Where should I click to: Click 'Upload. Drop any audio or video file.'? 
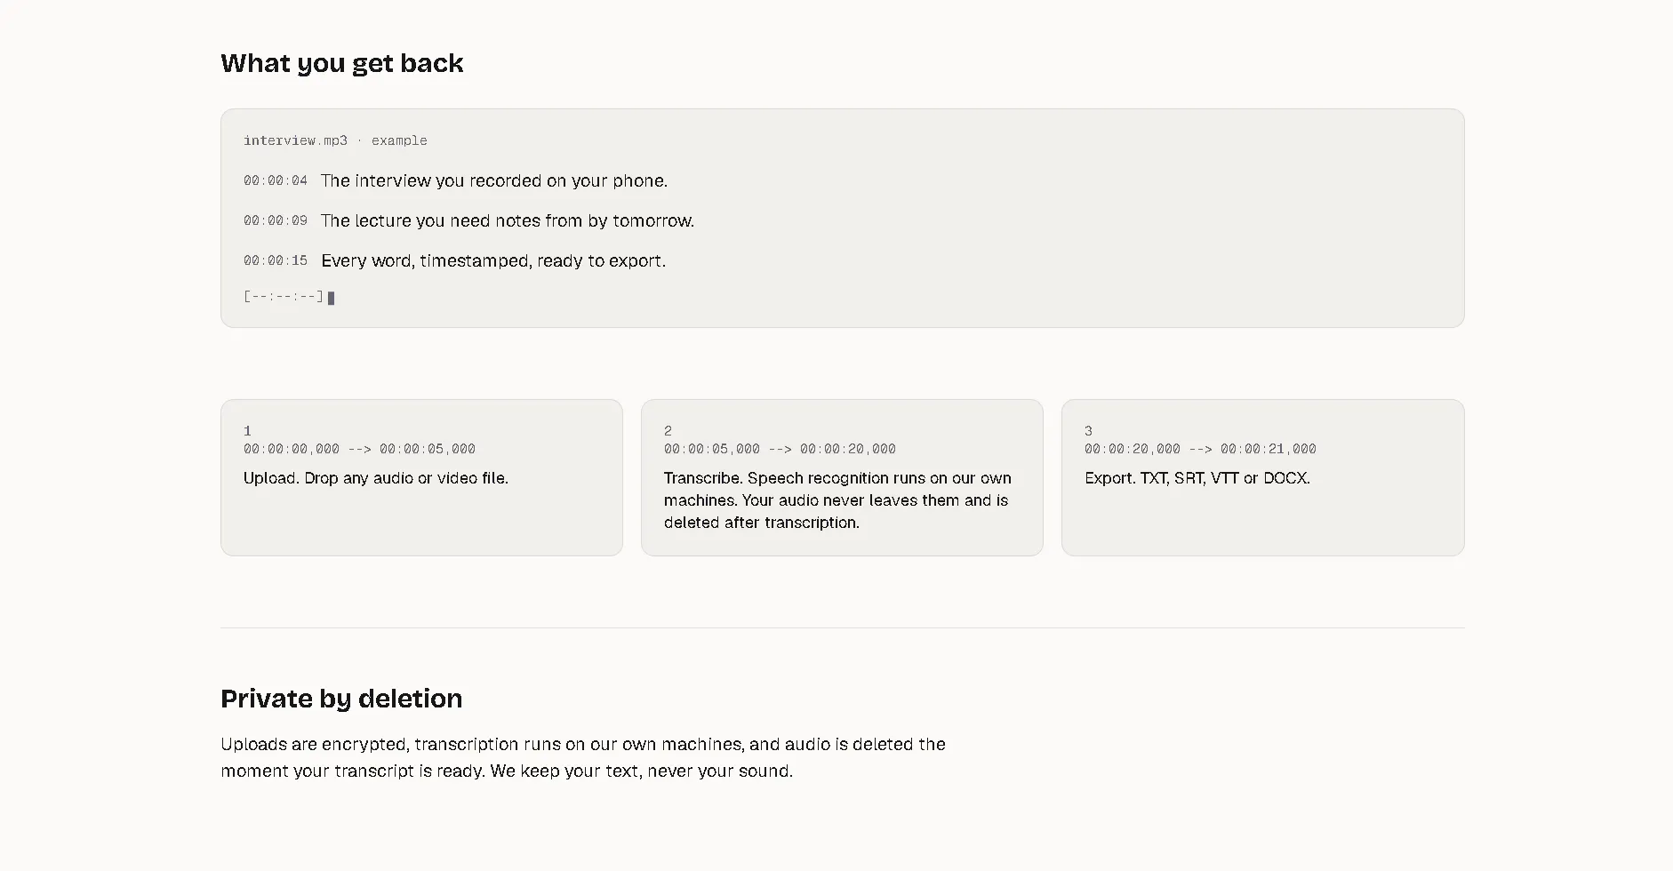click(x=376, y=478)
